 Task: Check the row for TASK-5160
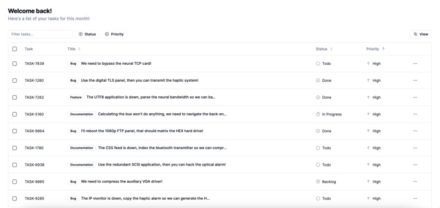(x=15, y=114)
